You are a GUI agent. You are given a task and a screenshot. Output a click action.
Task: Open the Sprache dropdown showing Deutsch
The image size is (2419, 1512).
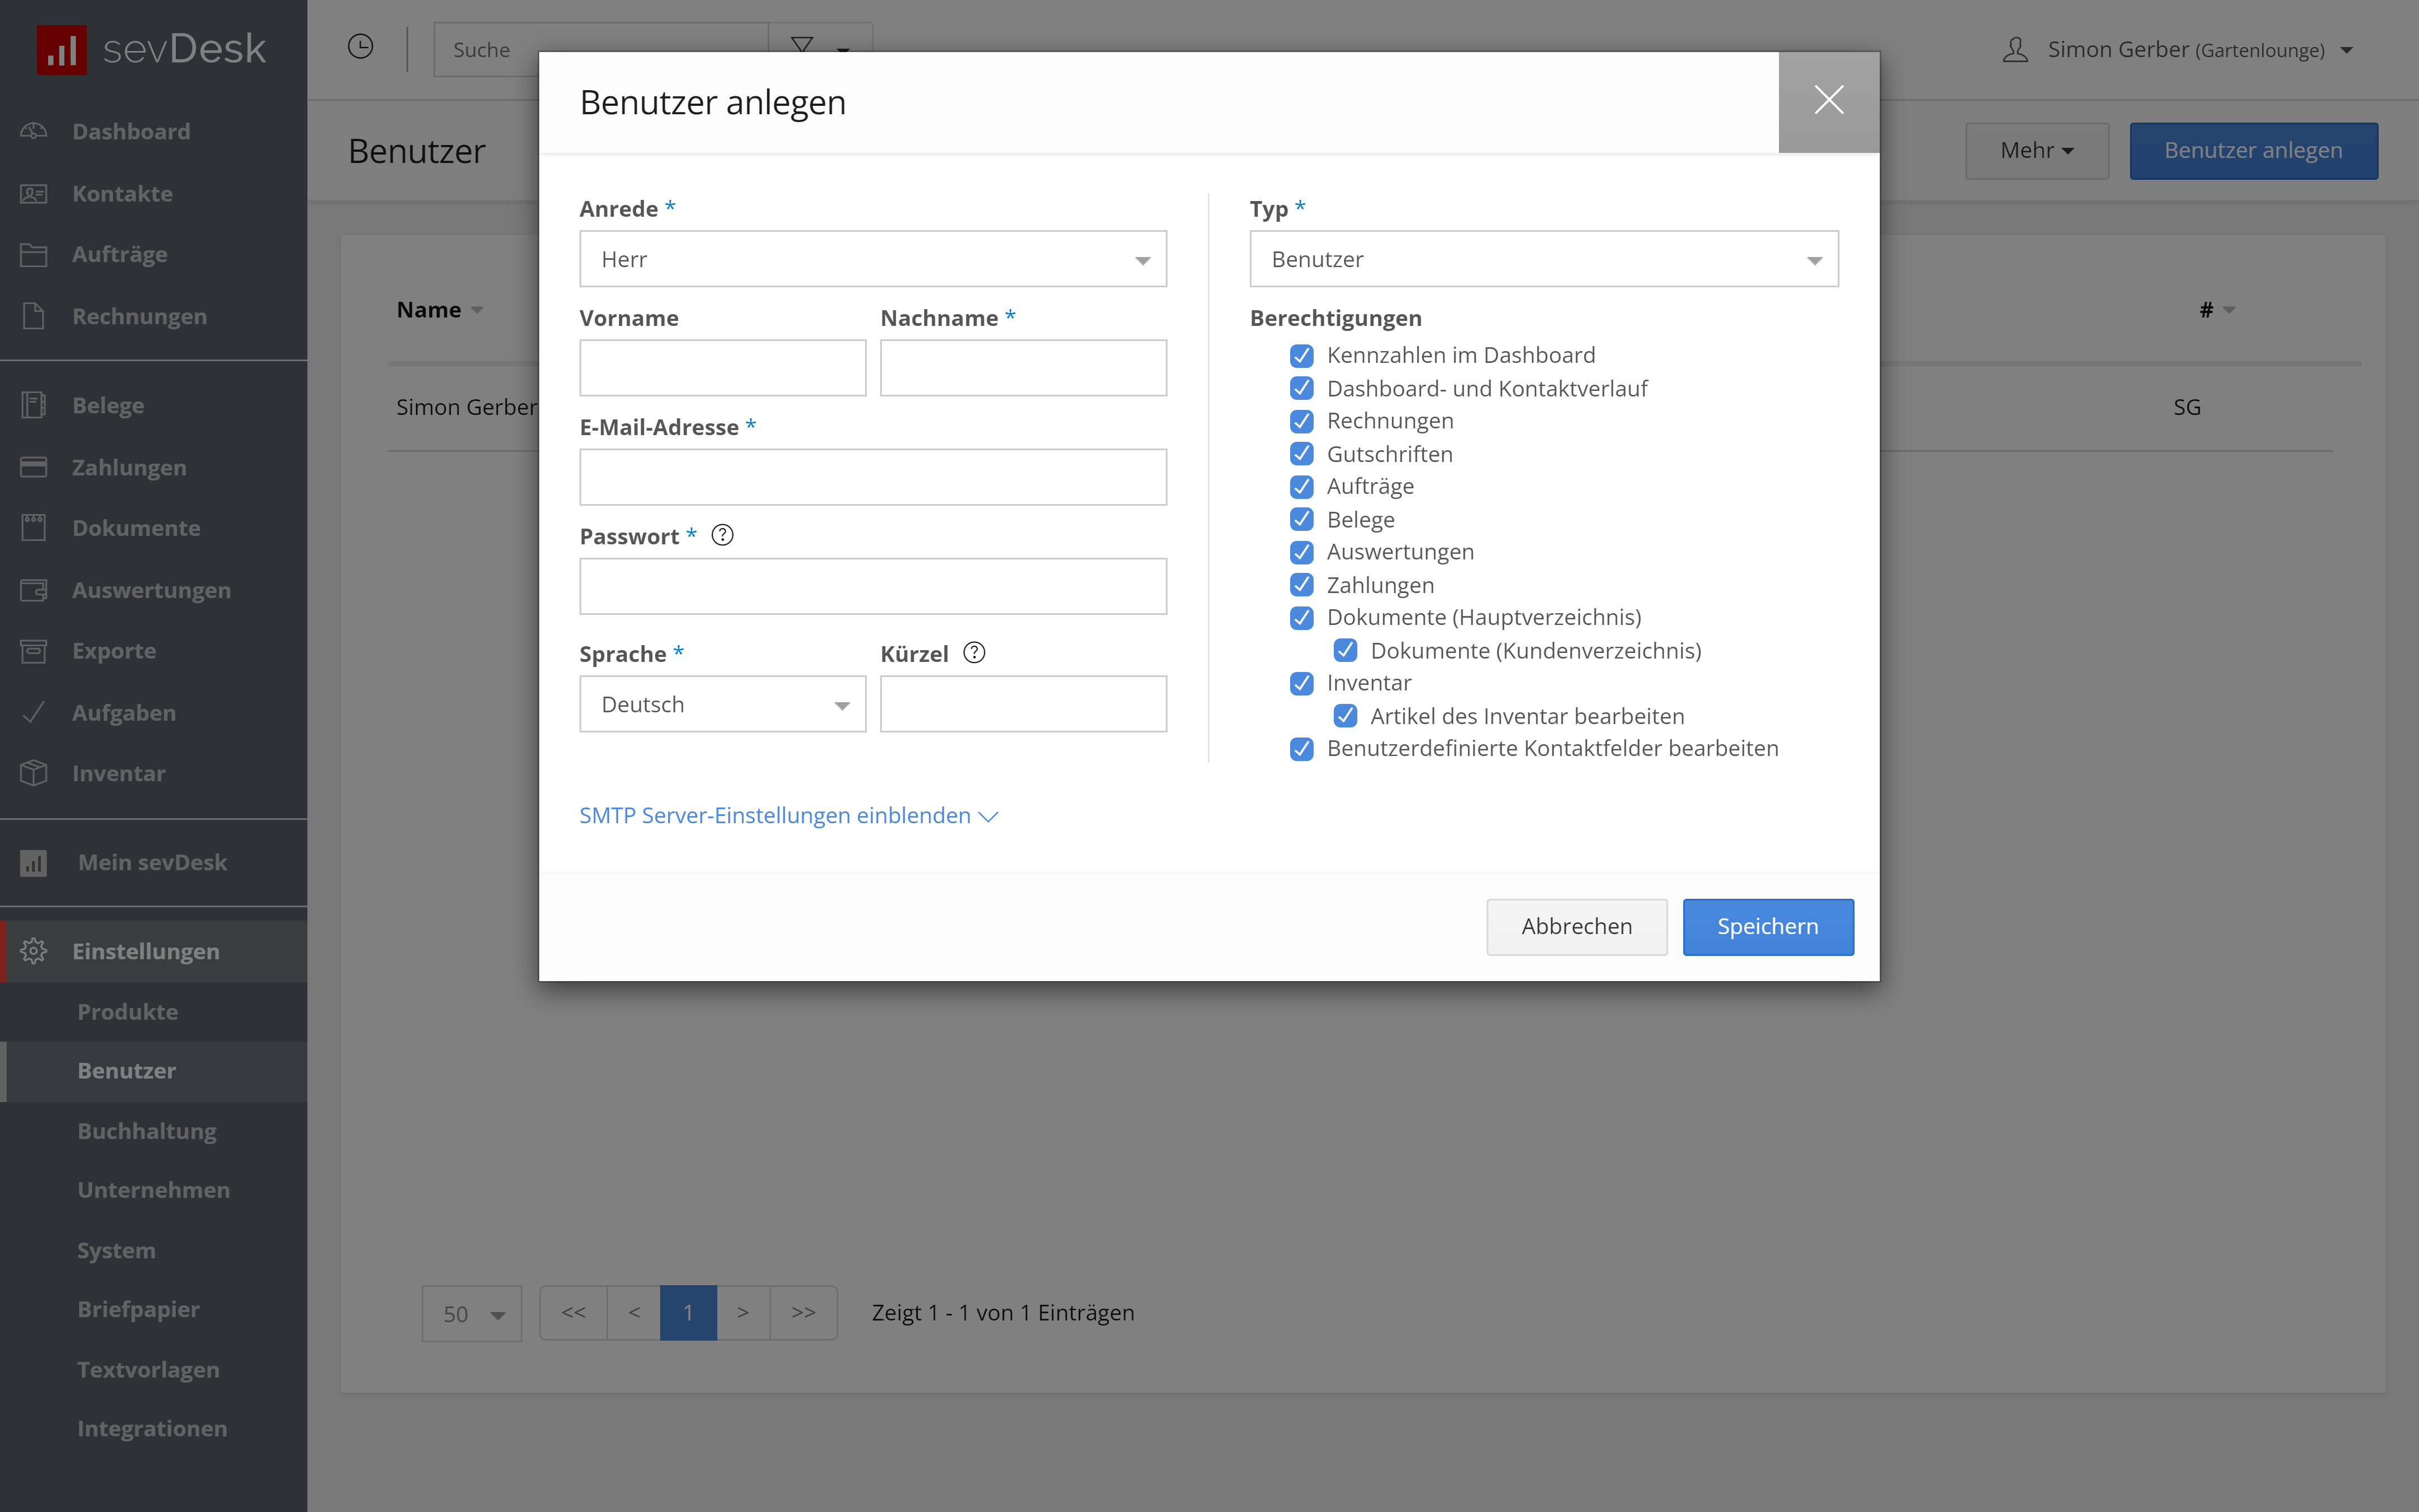723,704
